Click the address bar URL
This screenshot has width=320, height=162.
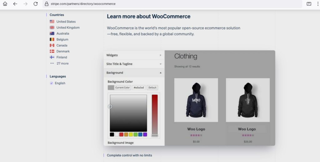click(x=83, y=4)
